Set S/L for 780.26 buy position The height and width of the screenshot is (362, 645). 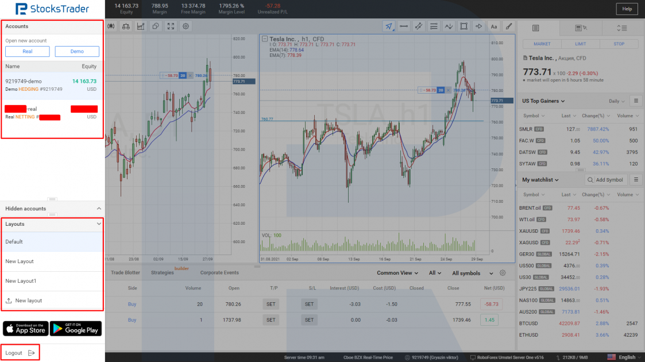309,305
